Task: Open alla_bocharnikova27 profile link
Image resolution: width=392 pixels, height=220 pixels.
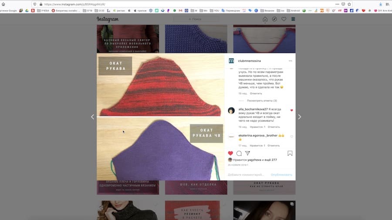Action: 253,109
